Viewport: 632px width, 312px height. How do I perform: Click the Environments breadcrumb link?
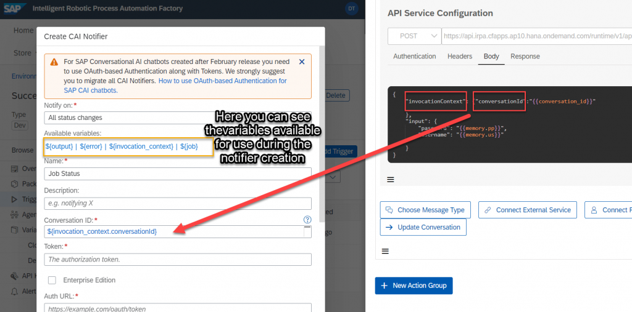24,76
